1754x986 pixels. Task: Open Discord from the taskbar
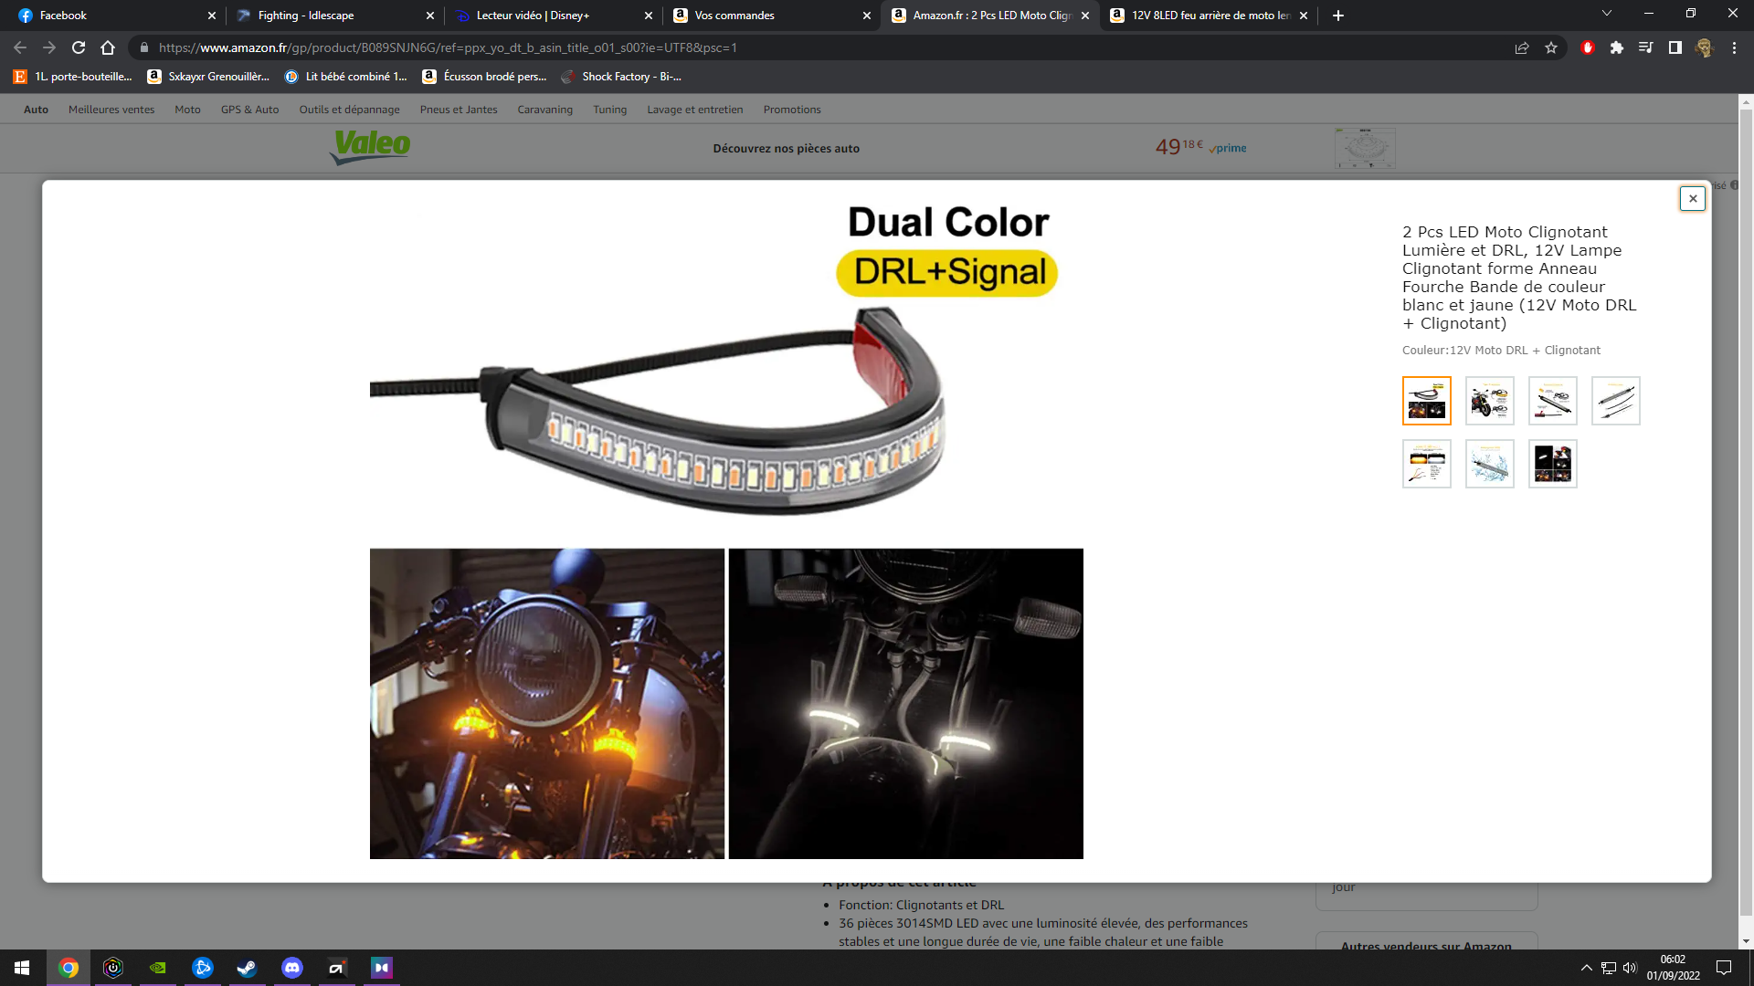tap(292, 968)
